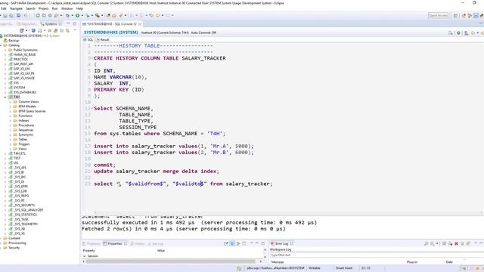Viewport: 484px width, 272px height.
Task: Click the Quick Access field
Action: [x=438, y=15]
